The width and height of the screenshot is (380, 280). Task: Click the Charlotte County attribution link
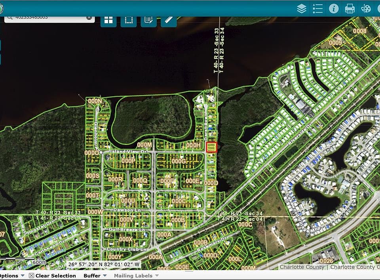coord(302,267)
